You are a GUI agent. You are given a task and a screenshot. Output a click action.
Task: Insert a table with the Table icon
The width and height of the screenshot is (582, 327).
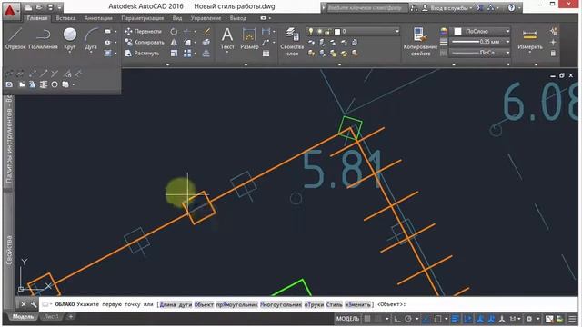coord(266,54)
